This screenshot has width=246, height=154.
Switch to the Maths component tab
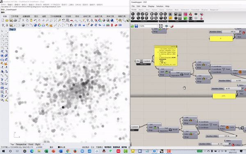[x=141, y=10]
